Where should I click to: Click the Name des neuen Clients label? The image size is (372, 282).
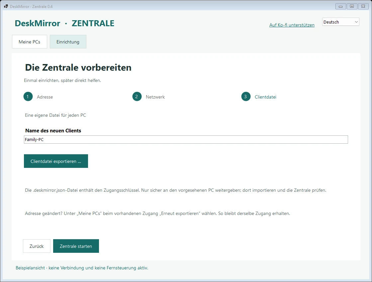[53, 131]
